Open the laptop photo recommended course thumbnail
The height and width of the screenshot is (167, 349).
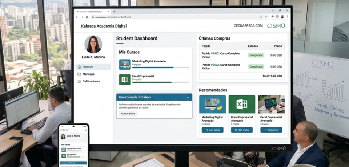pos(271,104)
